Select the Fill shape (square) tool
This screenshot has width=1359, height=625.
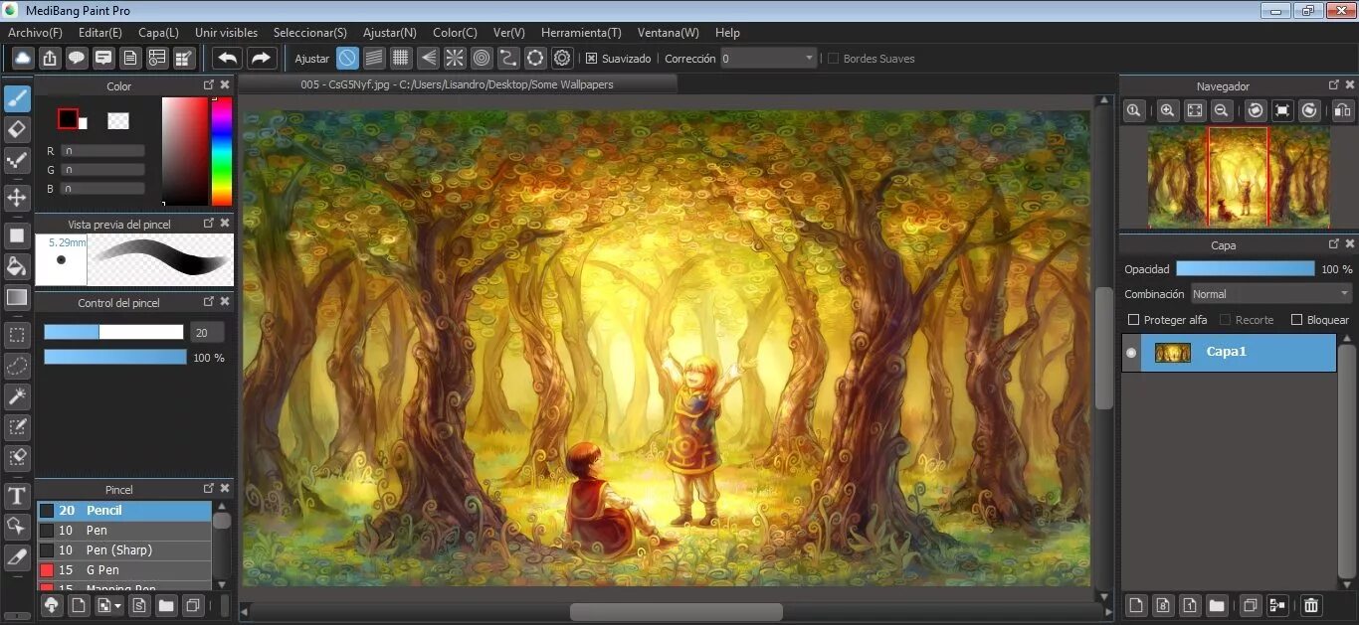[x=17, y=235]
